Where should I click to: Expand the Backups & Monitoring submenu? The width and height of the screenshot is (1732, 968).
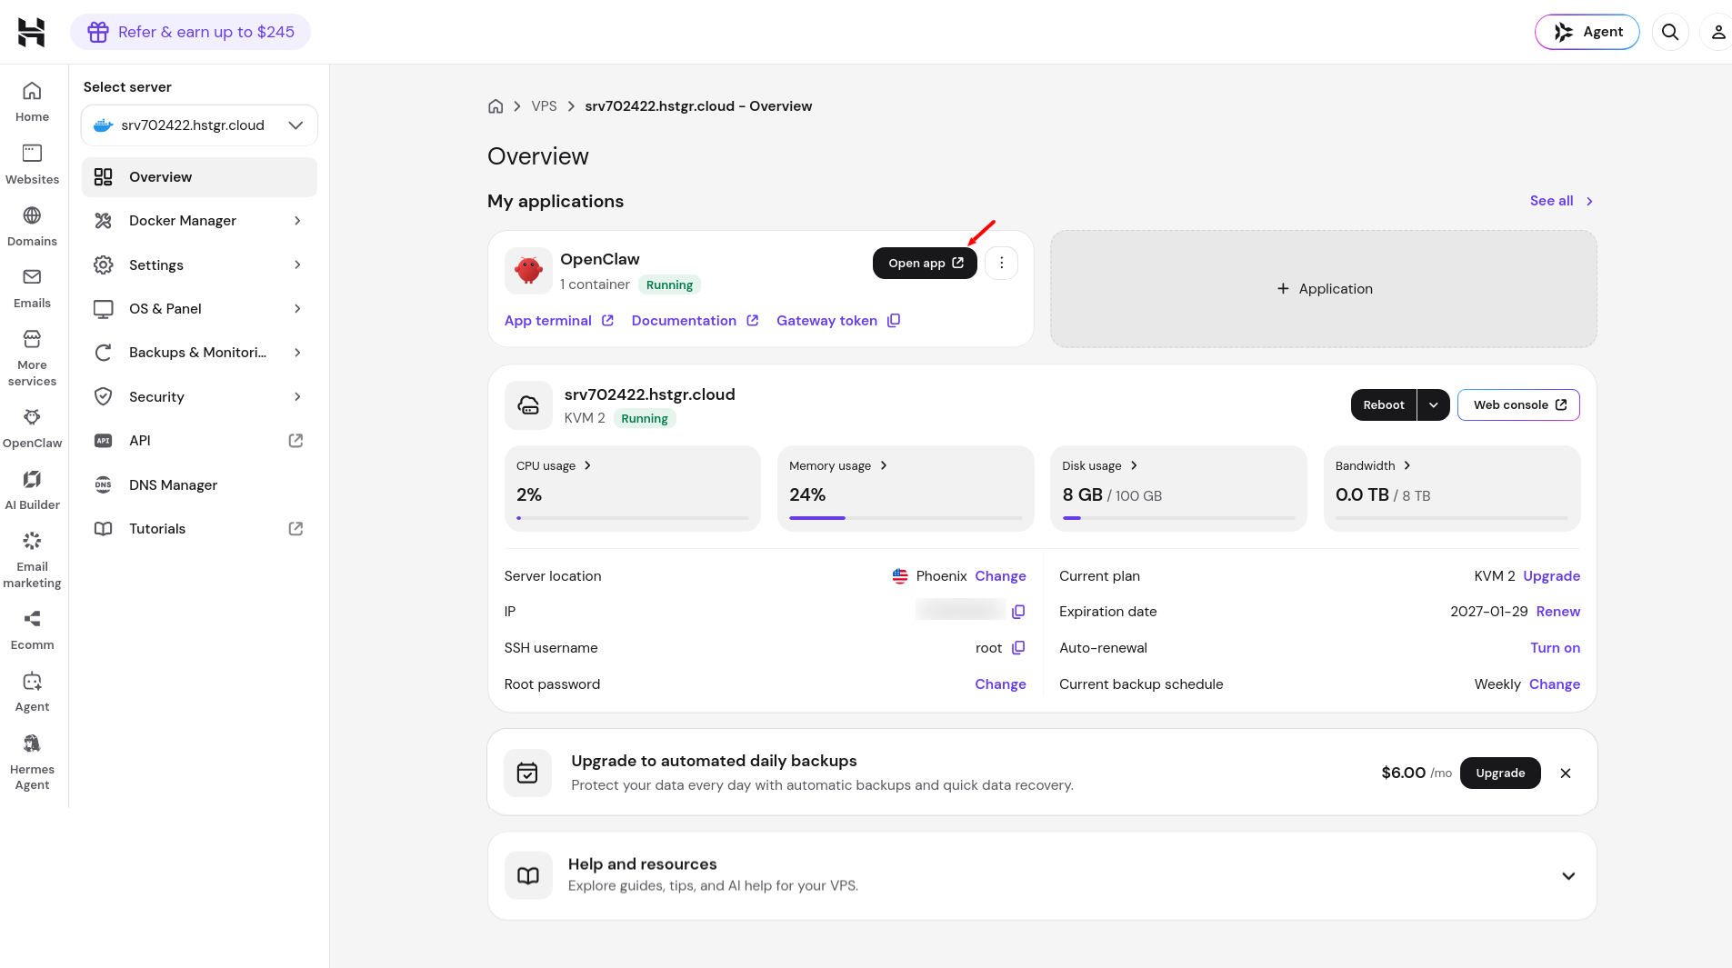(x=297, y=353)
